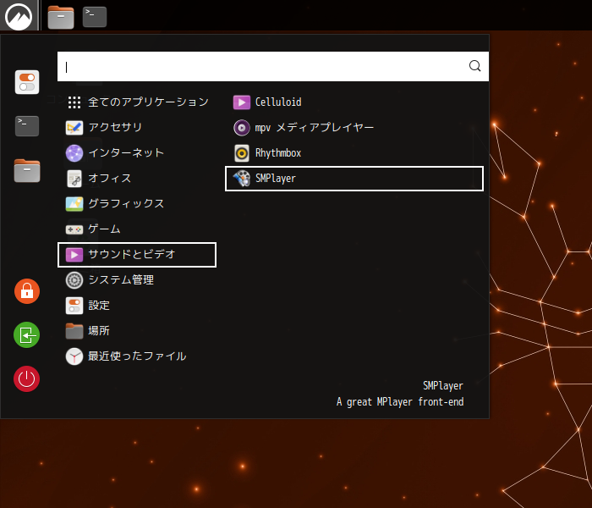592x508 pixels.
Task: Launch mpv メディアプレイヤー
Action: 354,127
